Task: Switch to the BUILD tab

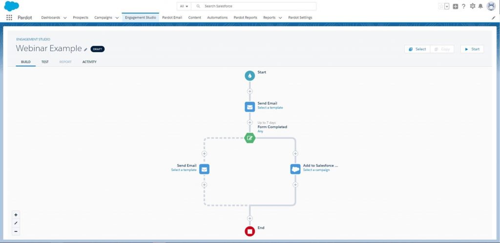Action: click(26, 62)
